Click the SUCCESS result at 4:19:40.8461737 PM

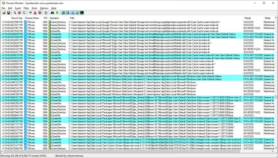point(248,124)
